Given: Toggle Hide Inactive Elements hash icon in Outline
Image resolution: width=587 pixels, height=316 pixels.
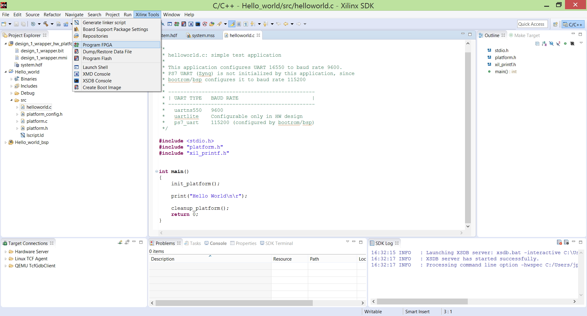Looking at the screenshot, I should pyautogui.click(x=572, y=43).
